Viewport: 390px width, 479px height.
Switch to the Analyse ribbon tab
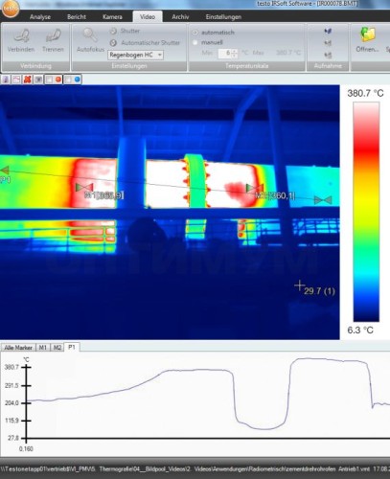(40, 17)
